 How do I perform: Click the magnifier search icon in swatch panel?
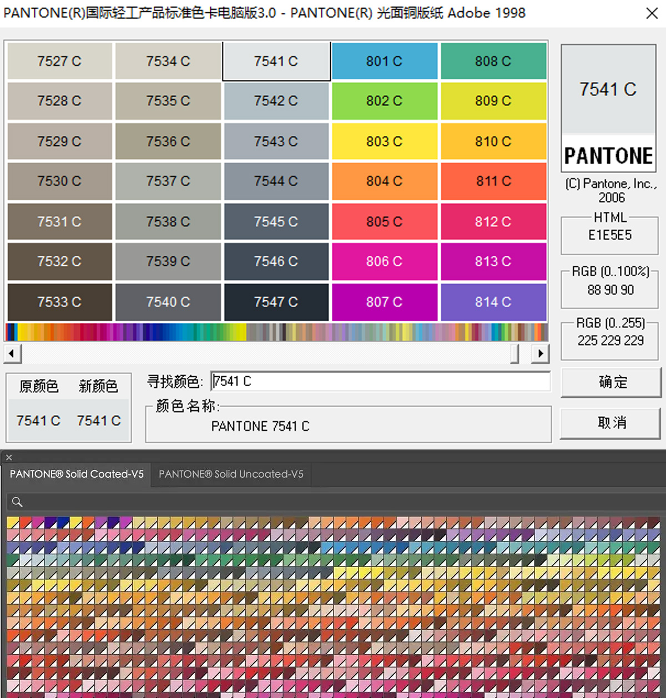coord(17,502)
